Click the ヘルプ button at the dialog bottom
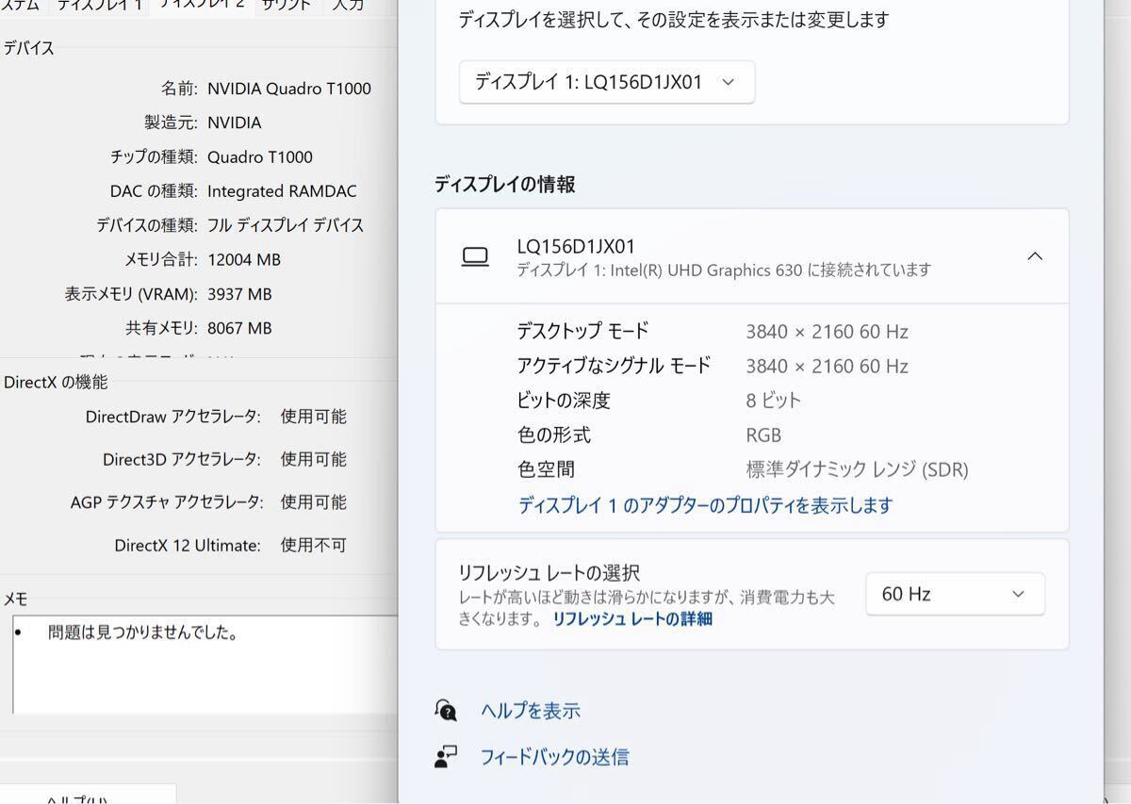The width and height of the screenshot is (1131, 804). coord(88,795)
